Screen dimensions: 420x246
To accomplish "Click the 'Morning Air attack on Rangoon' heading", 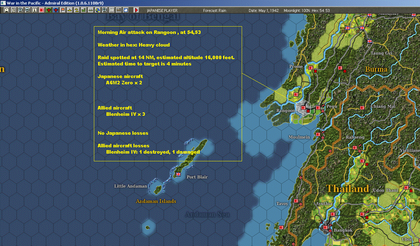I will pos(149,32).
